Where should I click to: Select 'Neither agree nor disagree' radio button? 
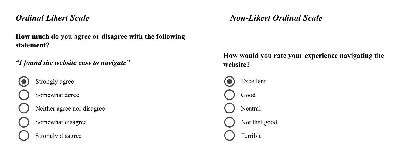24,109
